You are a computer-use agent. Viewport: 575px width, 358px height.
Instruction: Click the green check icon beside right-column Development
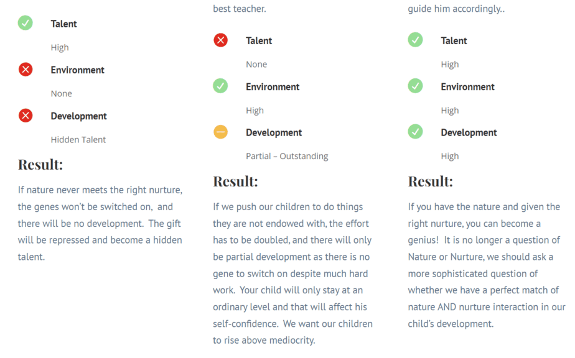tap(416, 132)
